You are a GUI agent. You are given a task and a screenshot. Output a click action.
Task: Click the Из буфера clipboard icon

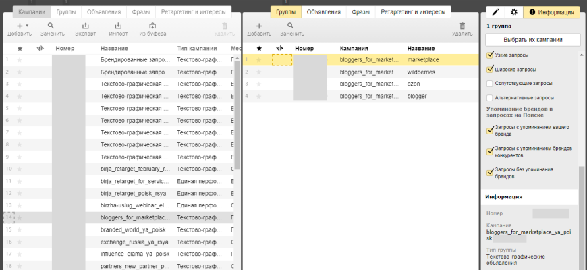click(x=152, y=26)
